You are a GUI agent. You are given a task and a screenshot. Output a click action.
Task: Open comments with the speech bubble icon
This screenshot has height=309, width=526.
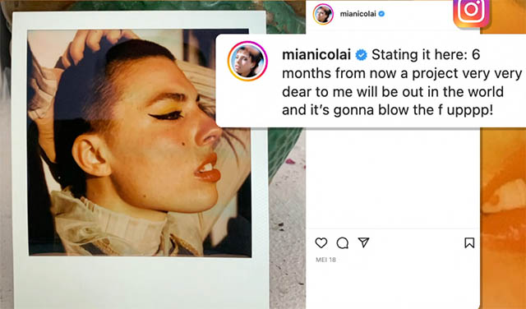[342, 243]
